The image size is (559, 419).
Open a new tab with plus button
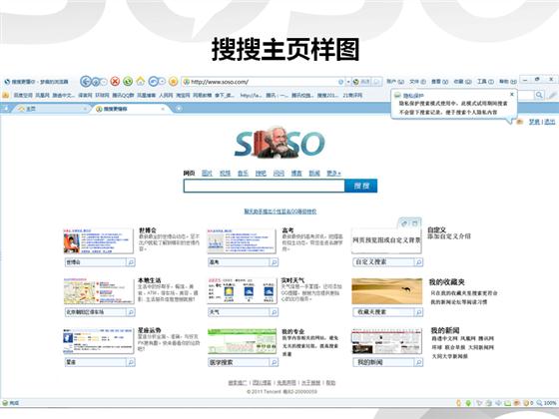pos(179,109)
